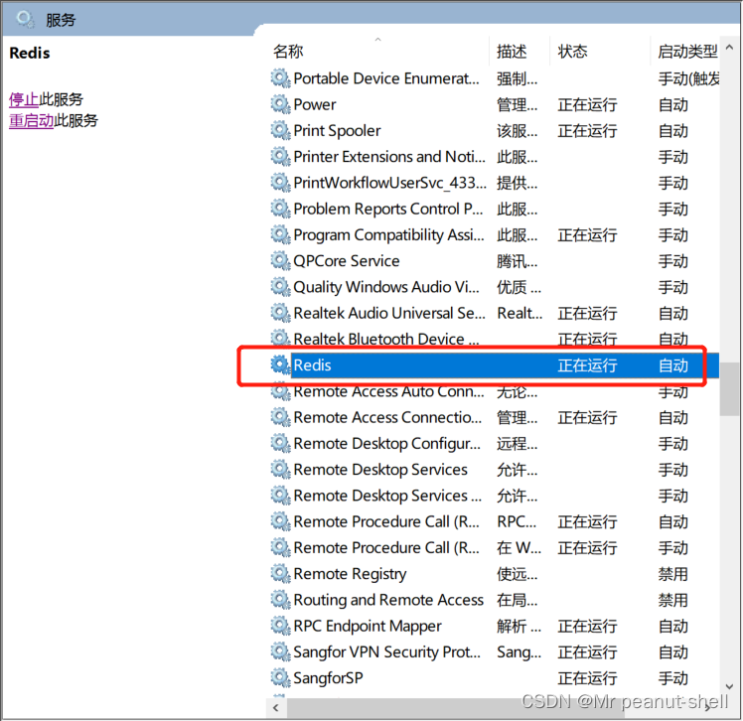This screenshot has height=721, width=743.
Task: Select Remote Registry service name
Action: click(x=350, y=574)
